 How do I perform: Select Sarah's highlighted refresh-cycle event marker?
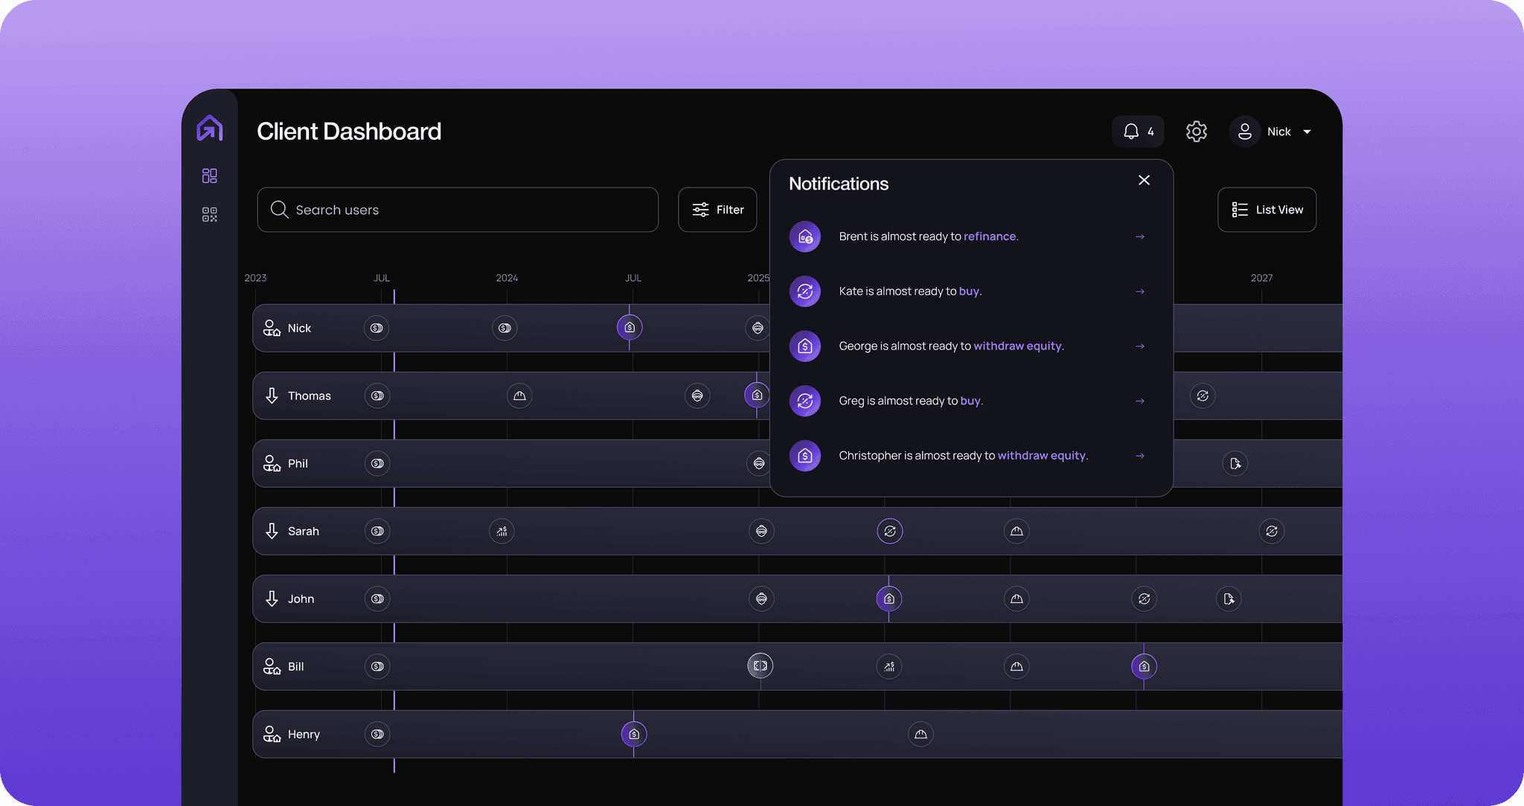pos(889,531)
